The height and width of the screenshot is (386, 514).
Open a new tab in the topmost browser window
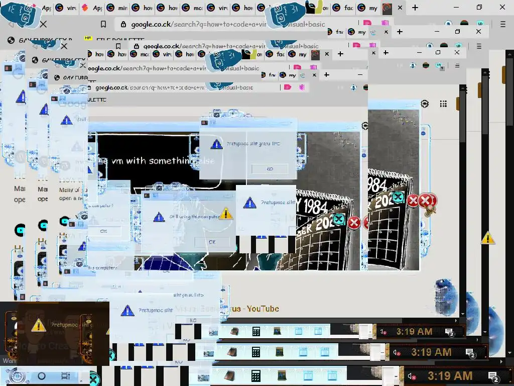415,7
